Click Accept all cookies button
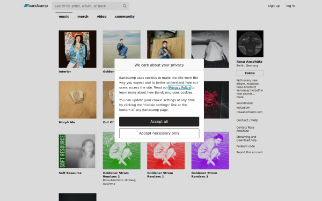322x201 pixels. (159, 122)
